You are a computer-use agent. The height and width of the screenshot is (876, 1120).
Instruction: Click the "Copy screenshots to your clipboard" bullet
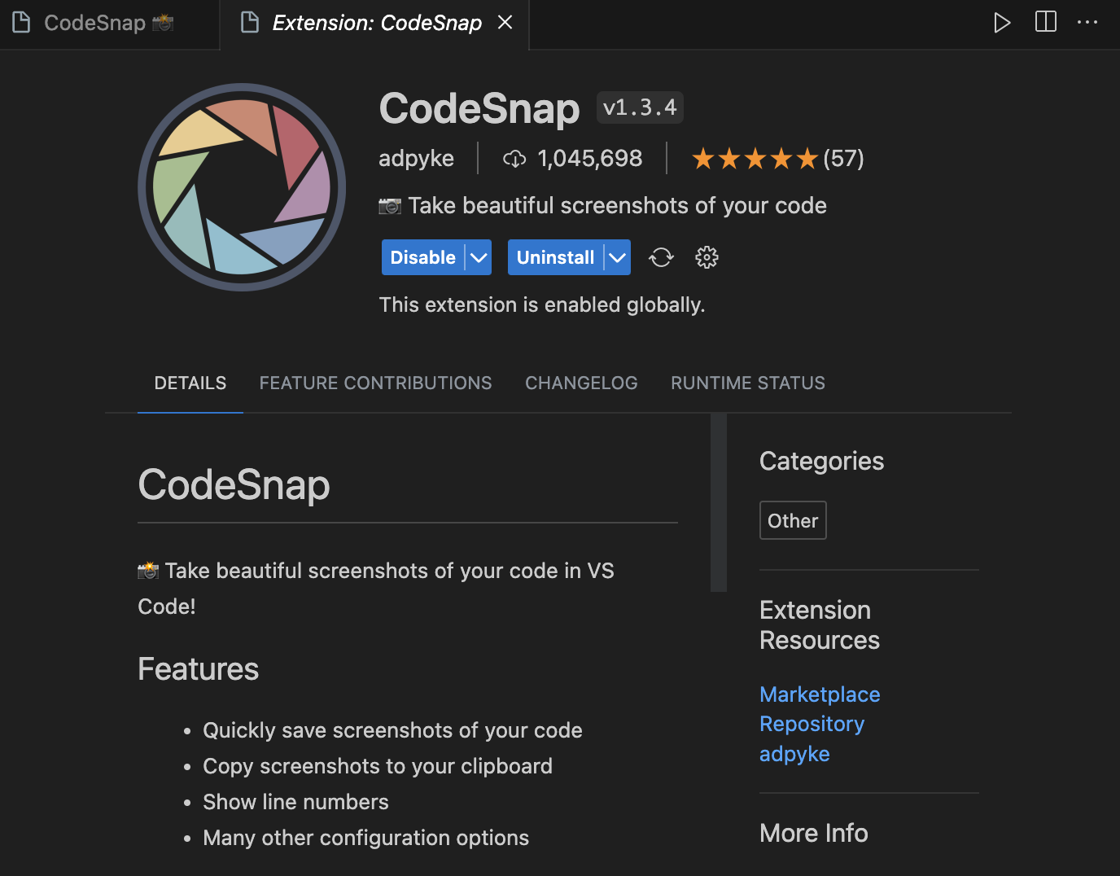(378, 766)
